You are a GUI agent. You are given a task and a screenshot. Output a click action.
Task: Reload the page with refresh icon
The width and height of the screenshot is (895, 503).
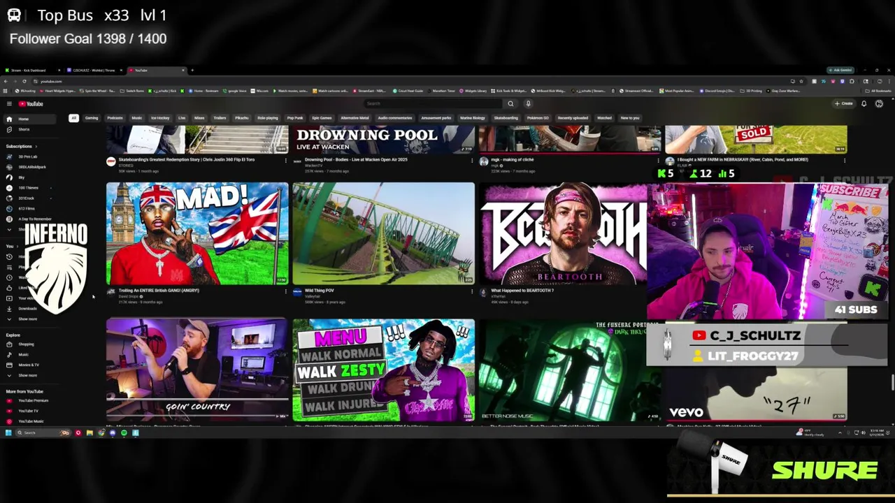pyautogui.click(x=26, y=81)
